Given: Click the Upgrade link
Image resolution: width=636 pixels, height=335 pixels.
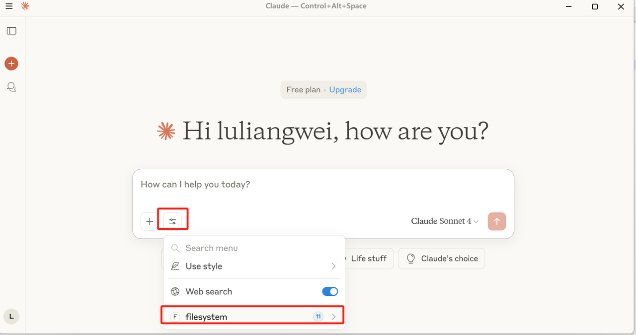Looking at the screenshot, I should pos(345,90).
